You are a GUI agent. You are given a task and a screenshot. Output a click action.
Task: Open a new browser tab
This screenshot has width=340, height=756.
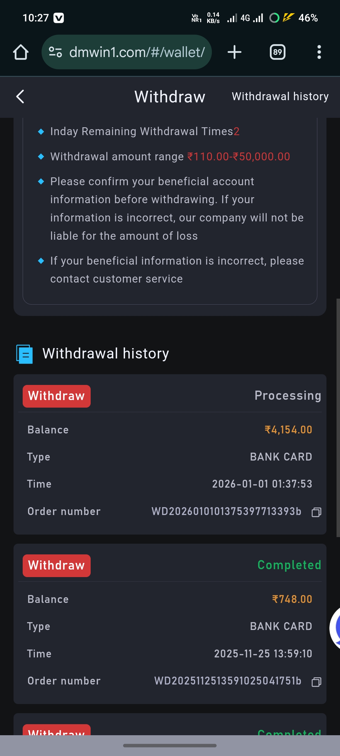pyautogui.click(x=235, y=52)
